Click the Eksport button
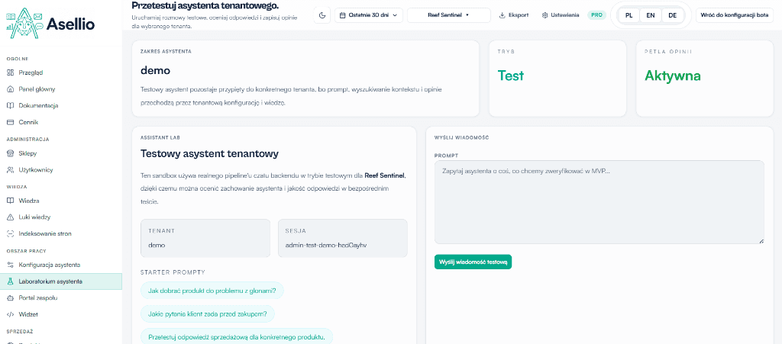Viewport: 782px width, 344px height. click(514, 15)
